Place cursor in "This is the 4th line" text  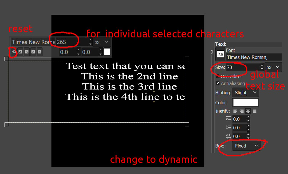coord(125,97)
